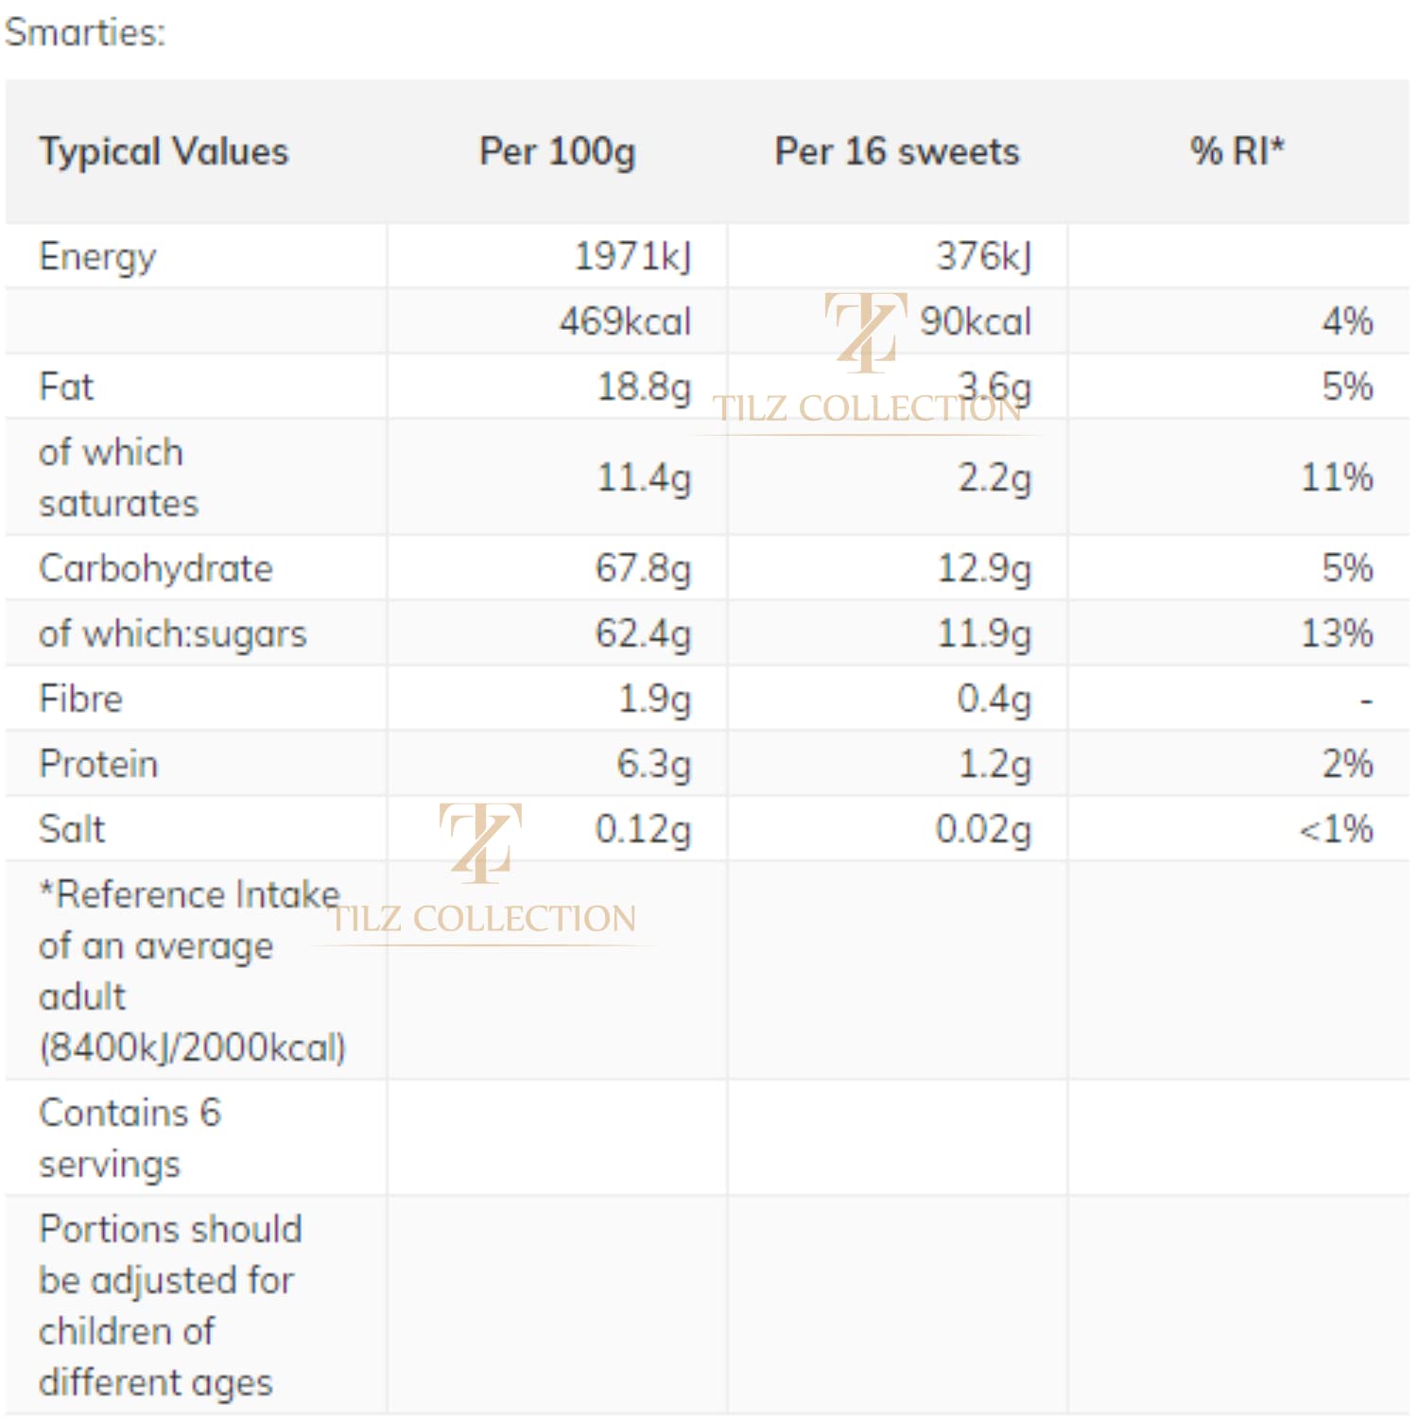Click the TZ watermark logo beside Salt row
The height and width of the screenshot is (1418, 1418).
(480, 842)
